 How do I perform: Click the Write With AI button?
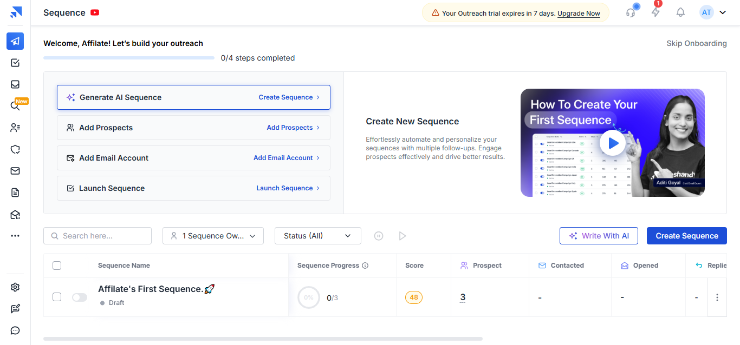pos(599,236)
